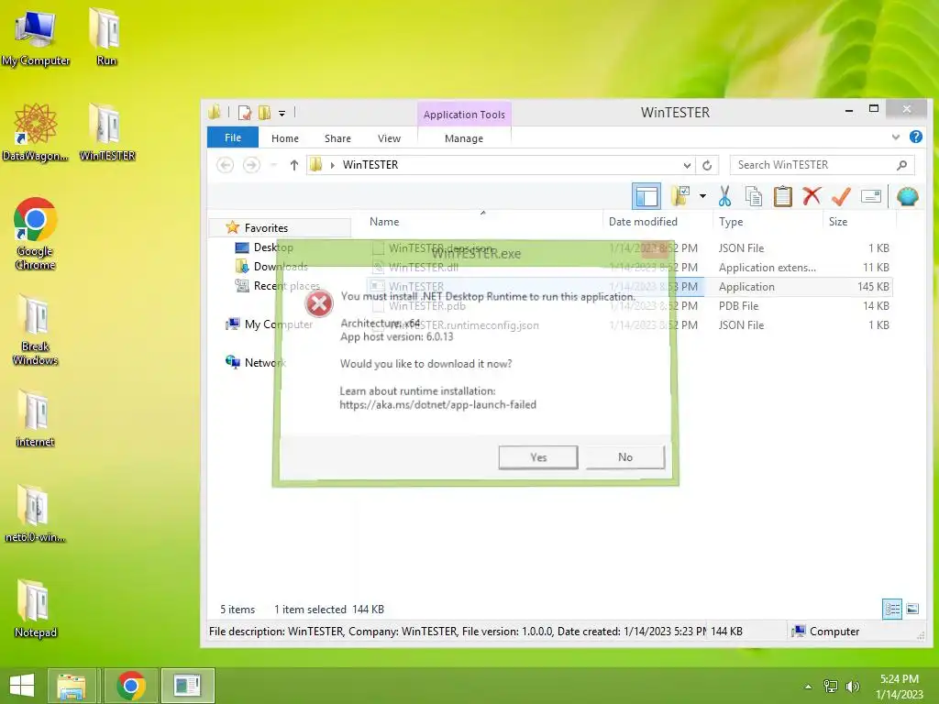Toggle the navigation pane toolbar button
Image resolution: width=939 pixels, height=704 pixels.
coord(646,196)
